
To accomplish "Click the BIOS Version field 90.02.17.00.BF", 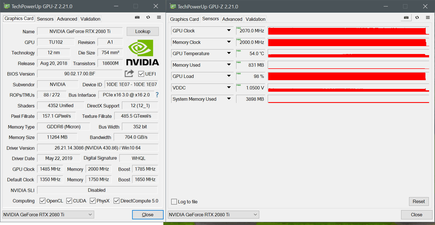I will [80, 74].
